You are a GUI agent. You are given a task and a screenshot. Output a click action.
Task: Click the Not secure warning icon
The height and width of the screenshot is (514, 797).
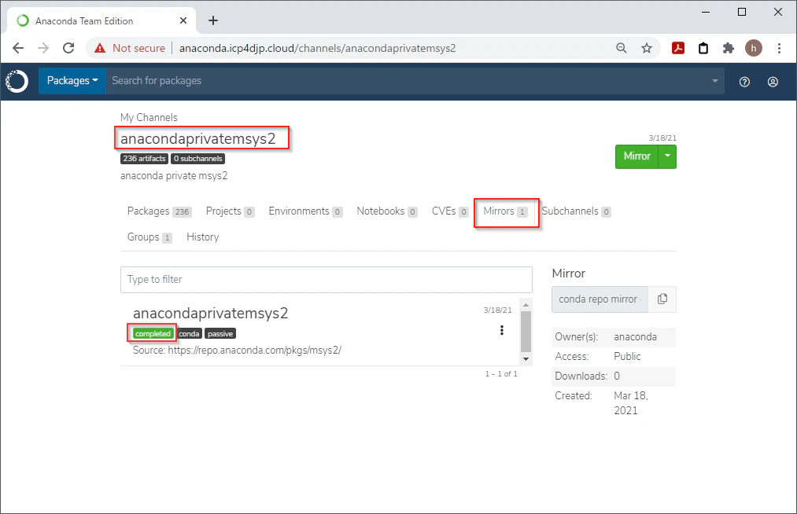[x=100, y=48]
